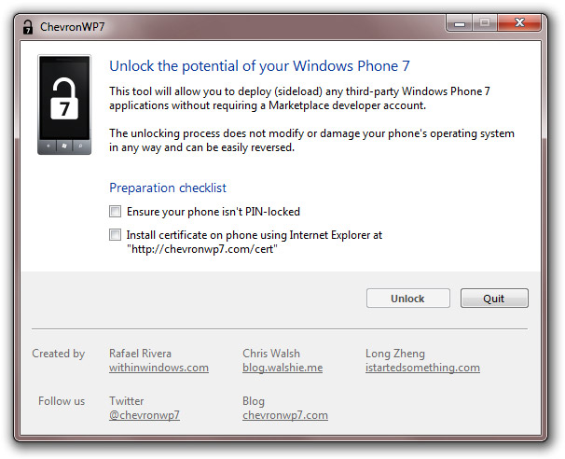Click the 'Unlock the potential' headline
565x459 pixels.
pos(259,66)
